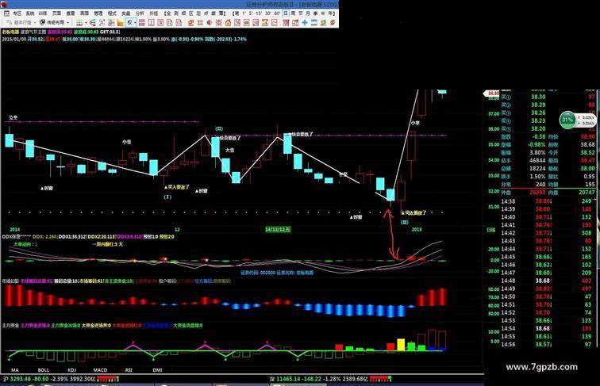
Task: Click the green 31% floating accelerator ball
Action: pos(567,120)
